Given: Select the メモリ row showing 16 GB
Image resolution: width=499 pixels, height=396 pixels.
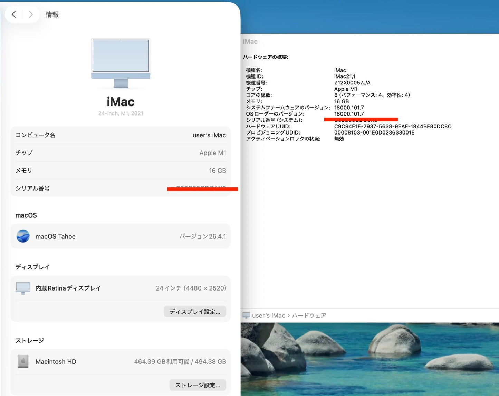Looking at the screenshot, I should pyautogui.click(x=121, y=171).
